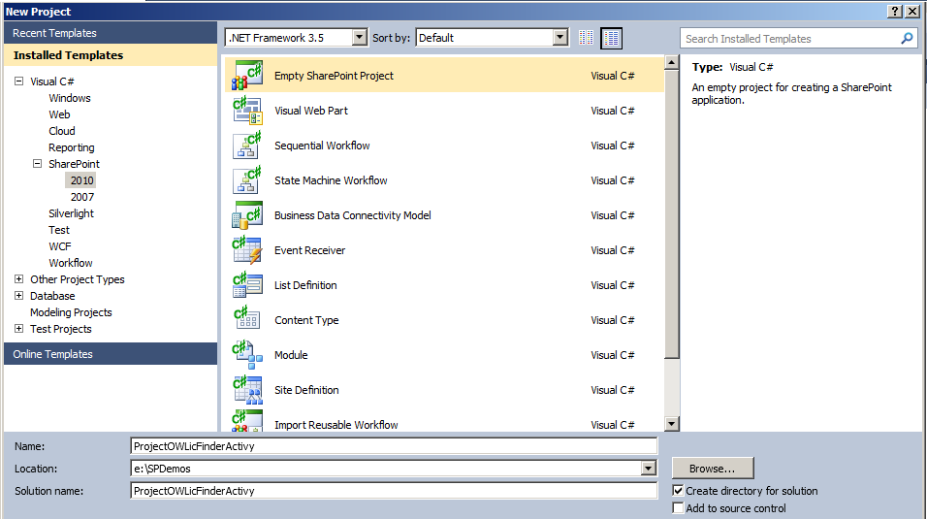927x519 pixels.
Task: Open the Recent Templates section
Action: click(x=111, y=33)
